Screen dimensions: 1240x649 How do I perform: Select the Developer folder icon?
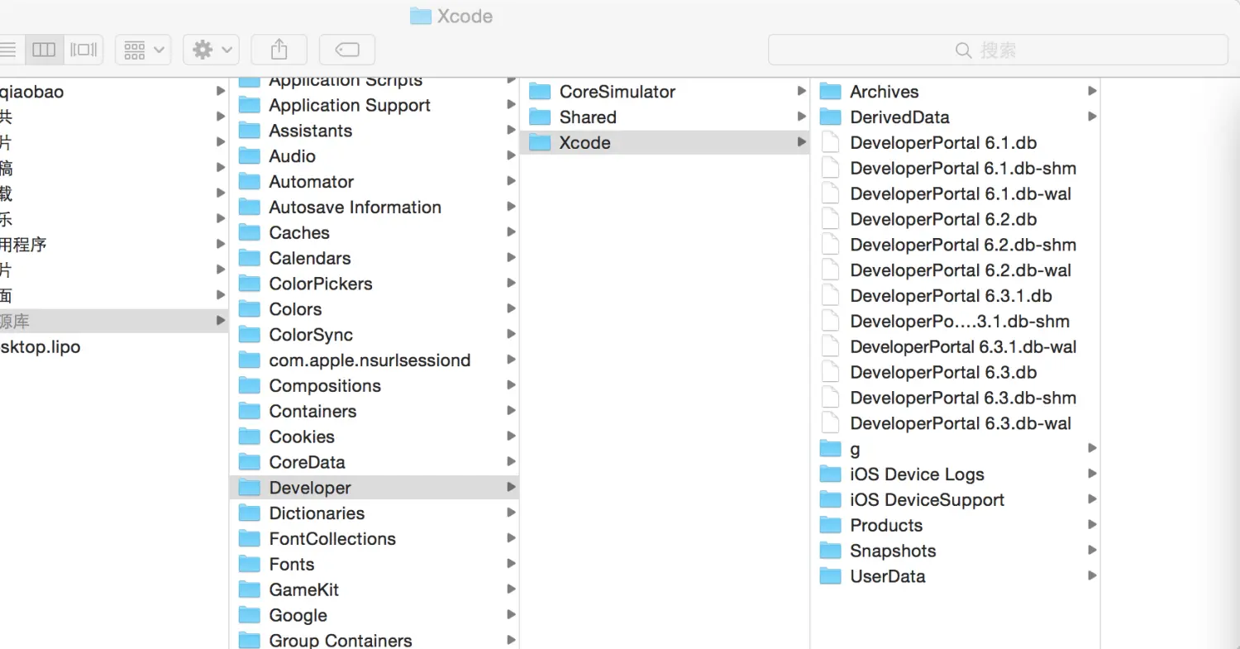250,489
